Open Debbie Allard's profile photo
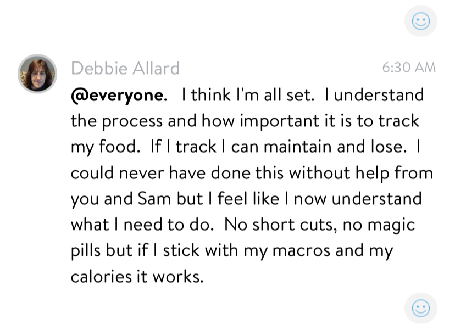455x330 pixels. tap(37, 73)
